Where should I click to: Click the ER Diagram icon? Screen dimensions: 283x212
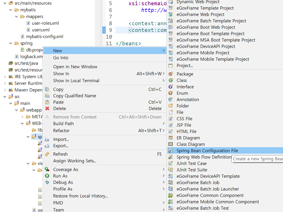[x=171, y=138]
